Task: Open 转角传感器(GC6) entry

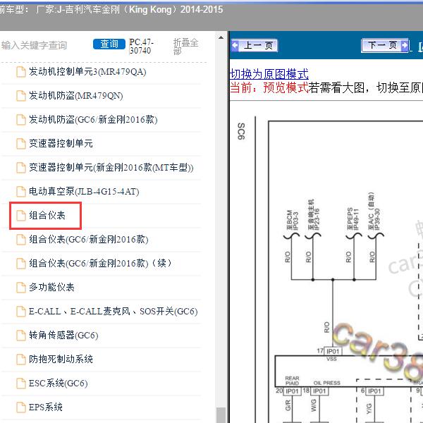Action: click(x=63, y=336)
